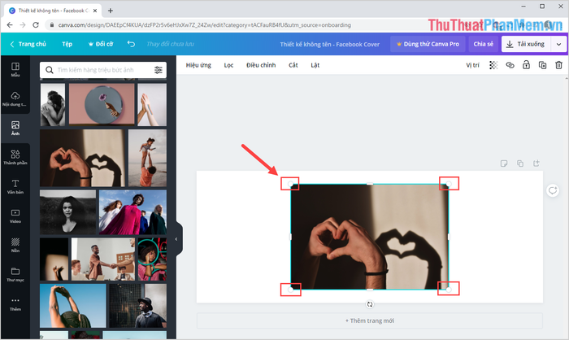Viewport: 569px width, 340px height.
Task: Pick the black-and-white hugging couple thumbnail
Action: pyautogui.click(x=53, y=105)
